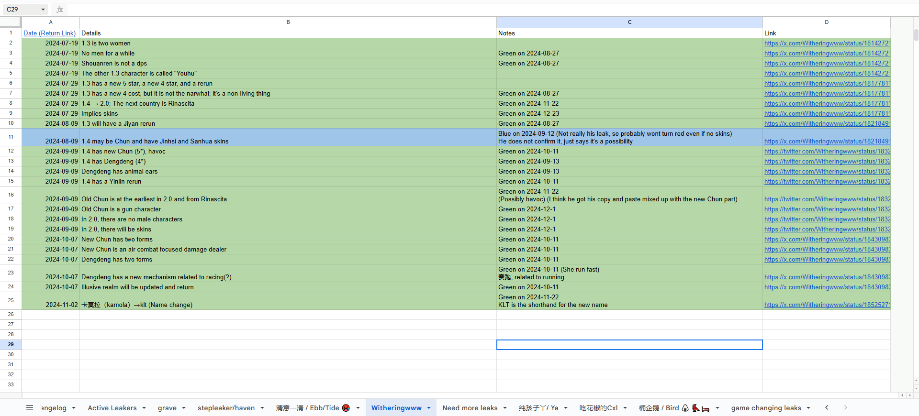Open link for 'Illusive realm will be updated'

coord(827,287)
